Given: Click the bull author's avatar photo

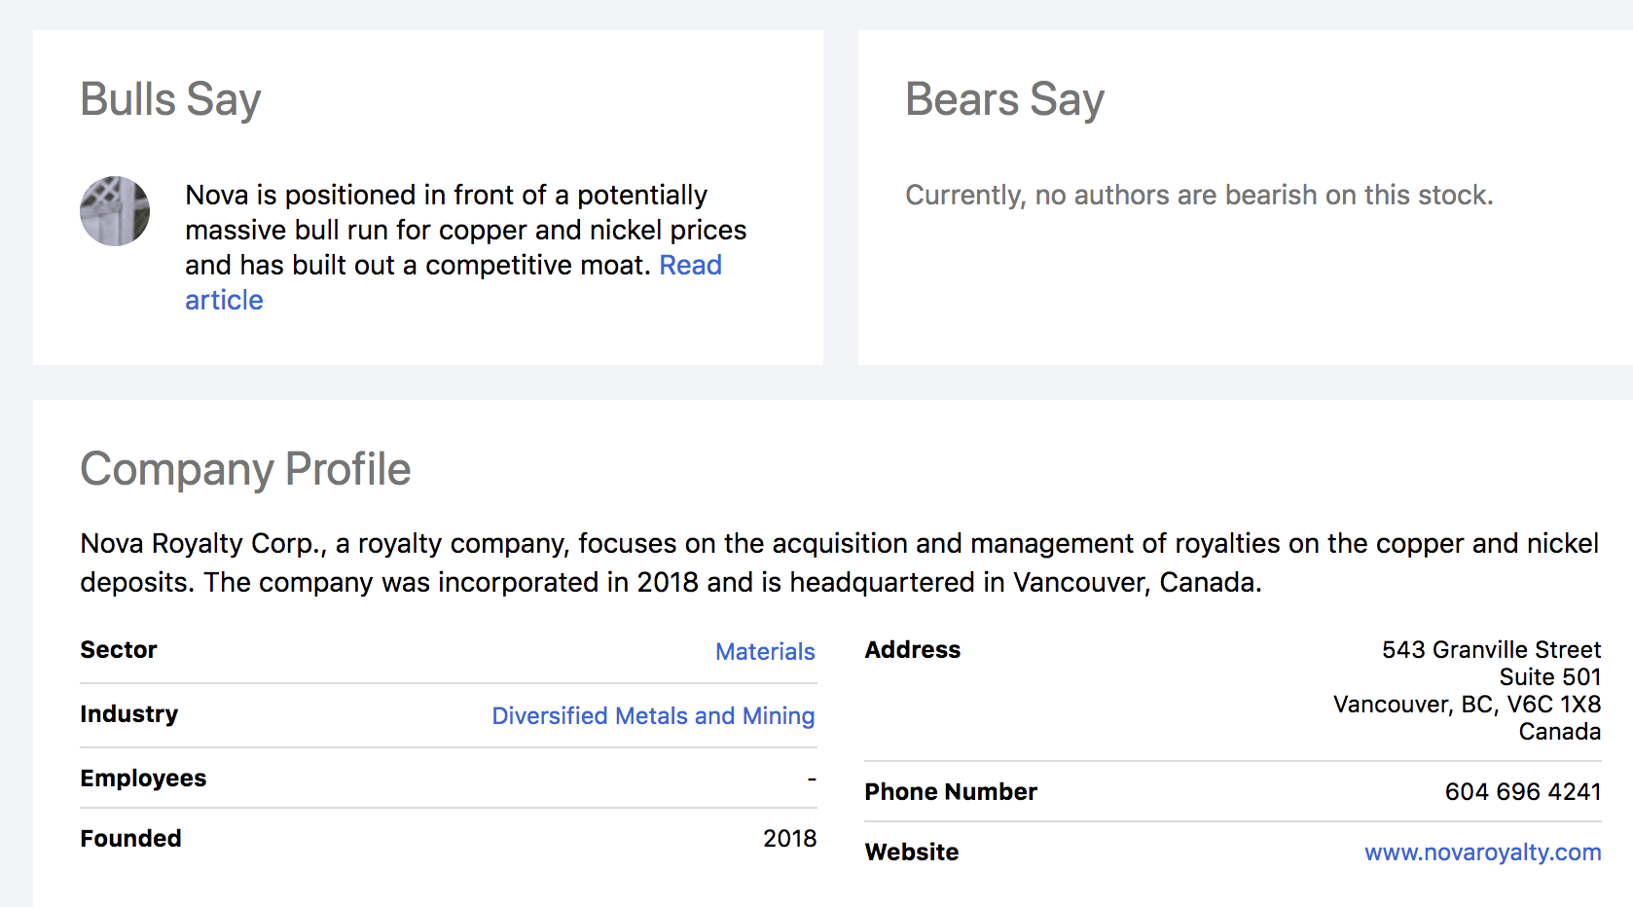Looking at the screenshot, I should (115, 211).
